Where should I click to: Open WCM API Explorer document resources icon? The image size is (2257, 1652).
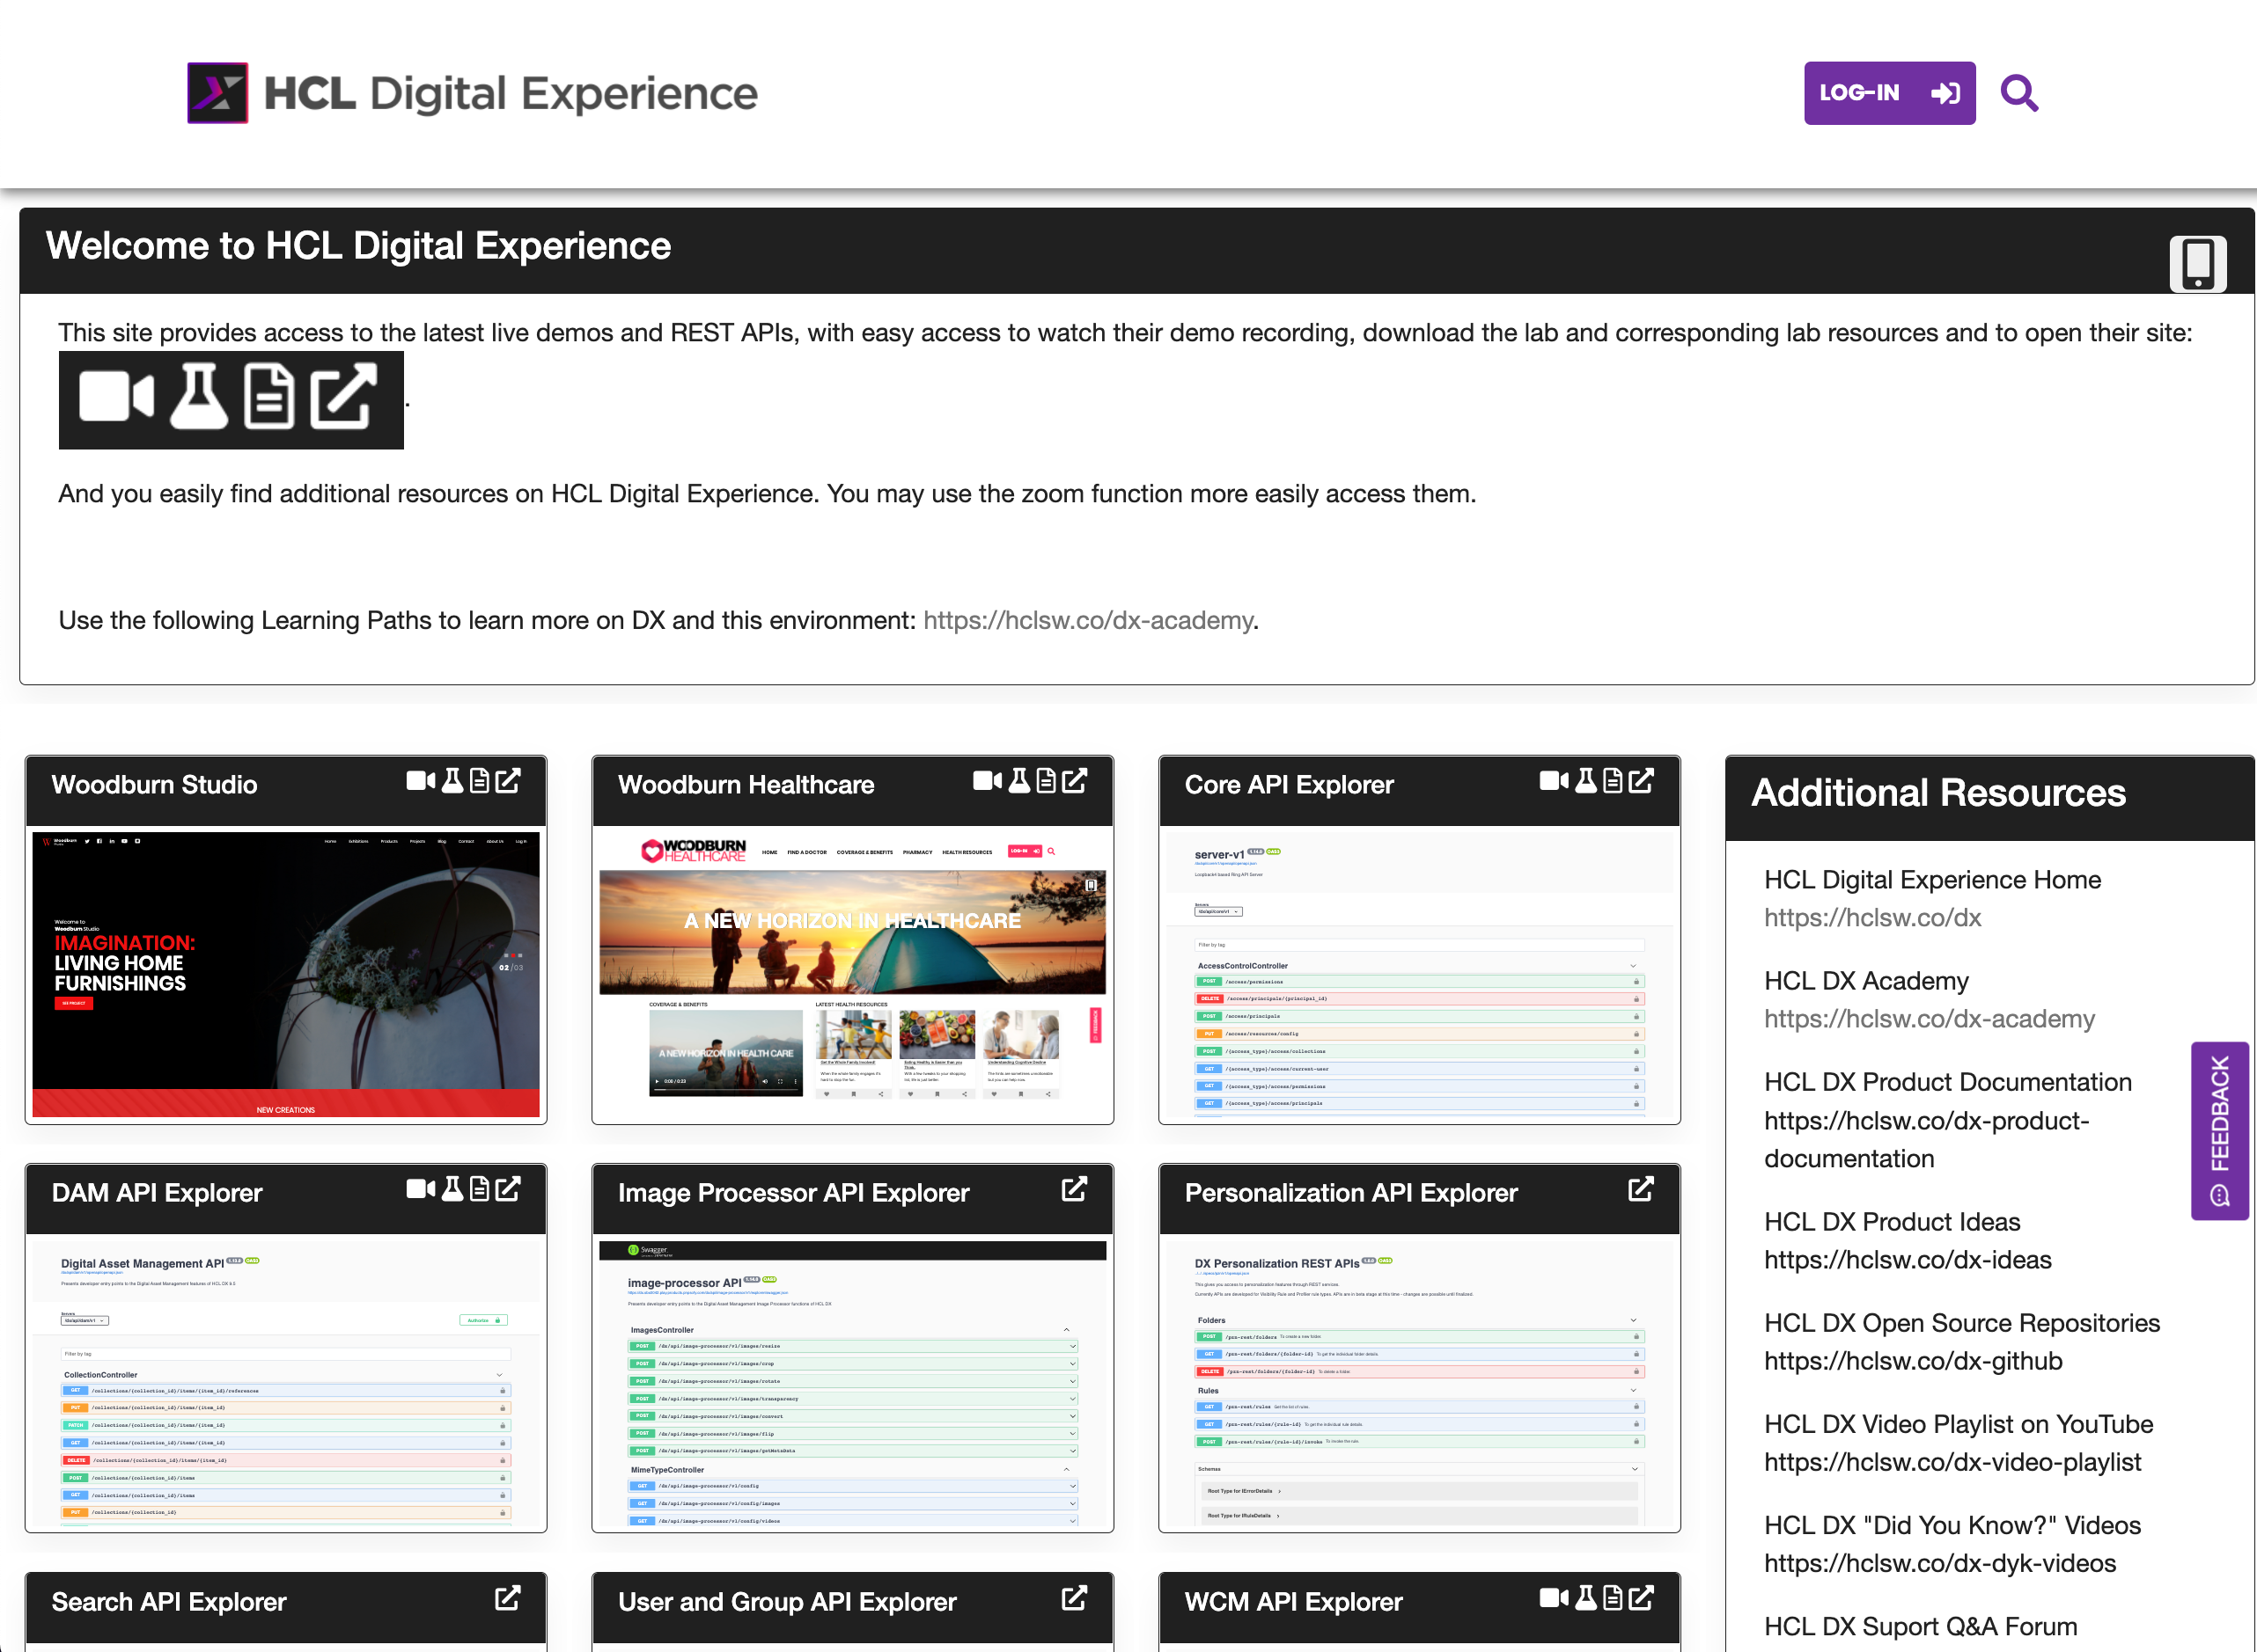pos(1613,1598)
